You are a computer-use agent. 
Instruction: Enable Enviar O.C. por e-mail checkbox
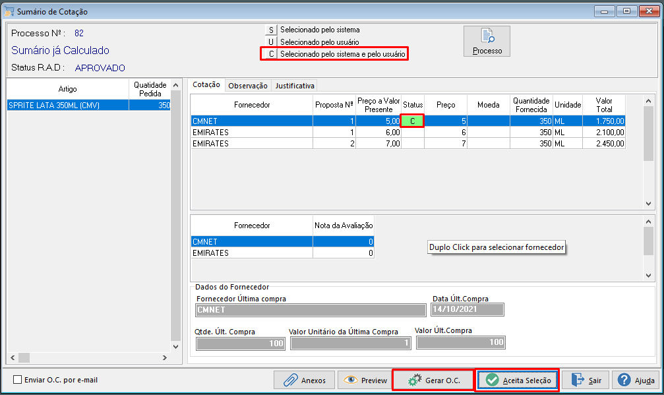[17, 380]
